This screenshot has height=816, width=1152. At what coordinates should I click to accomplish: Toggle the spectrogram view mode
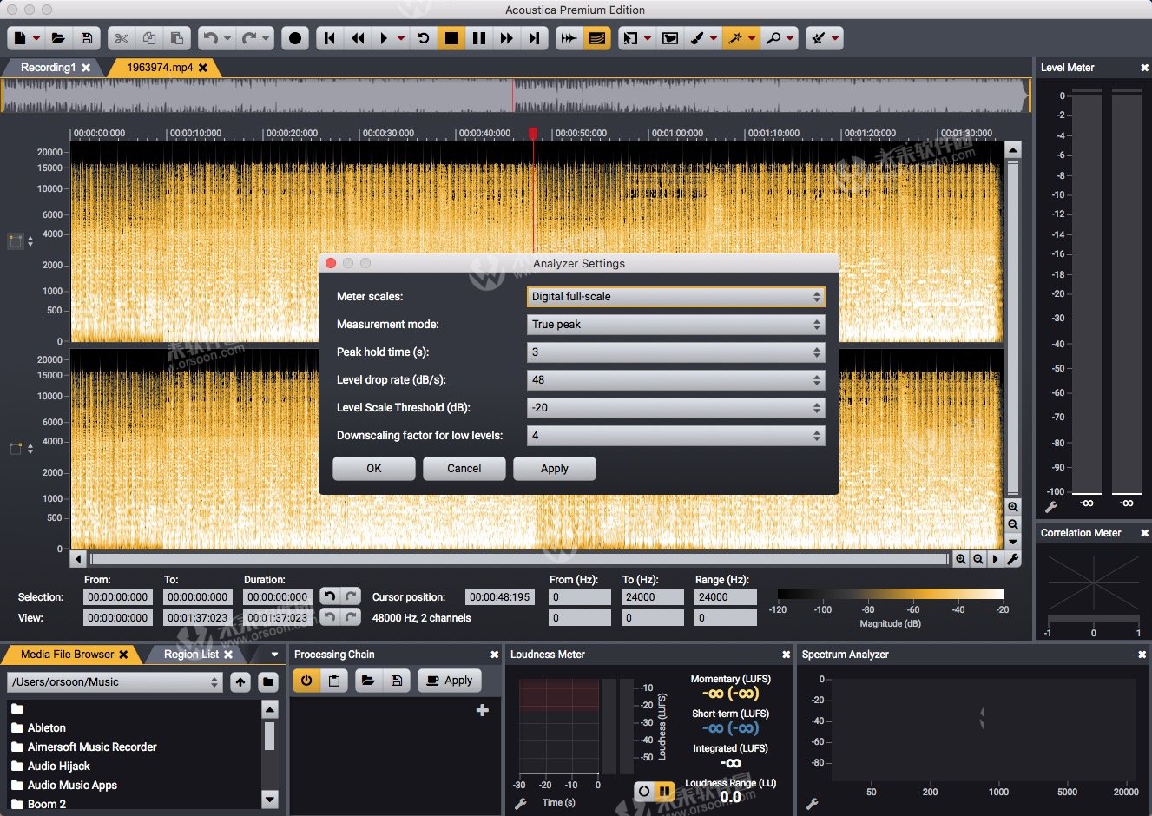tap(596, 38)
